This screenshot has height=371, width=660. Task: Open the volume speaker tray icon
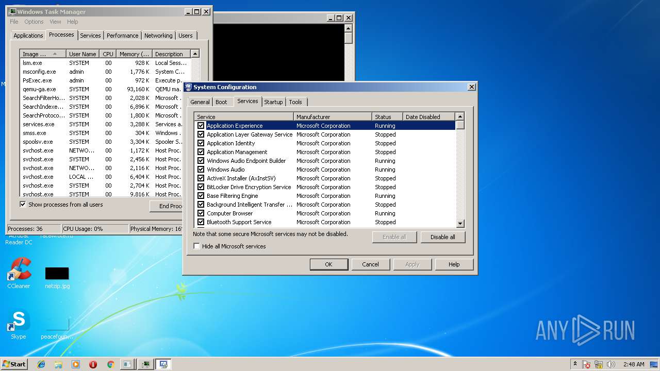pos(611,364)
